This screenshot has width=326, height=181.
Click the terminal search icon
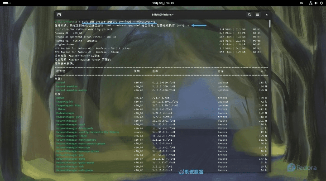tap(249, 14)
